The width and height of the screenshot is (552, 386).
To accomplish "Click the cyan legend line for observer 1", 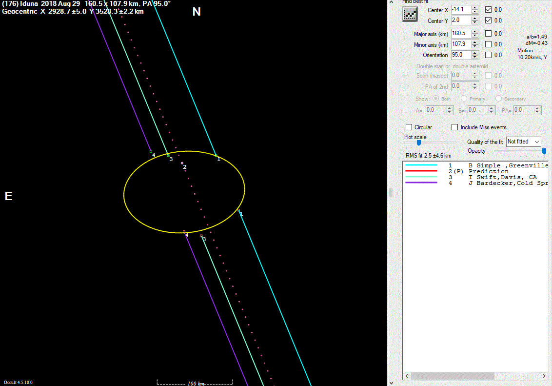I will point(421,165).
